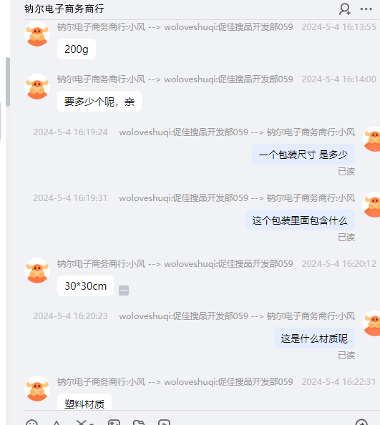The image size is (380, 425).
Task: Click the chat scrollbar thumb on left edge
Action: (8, 82)
